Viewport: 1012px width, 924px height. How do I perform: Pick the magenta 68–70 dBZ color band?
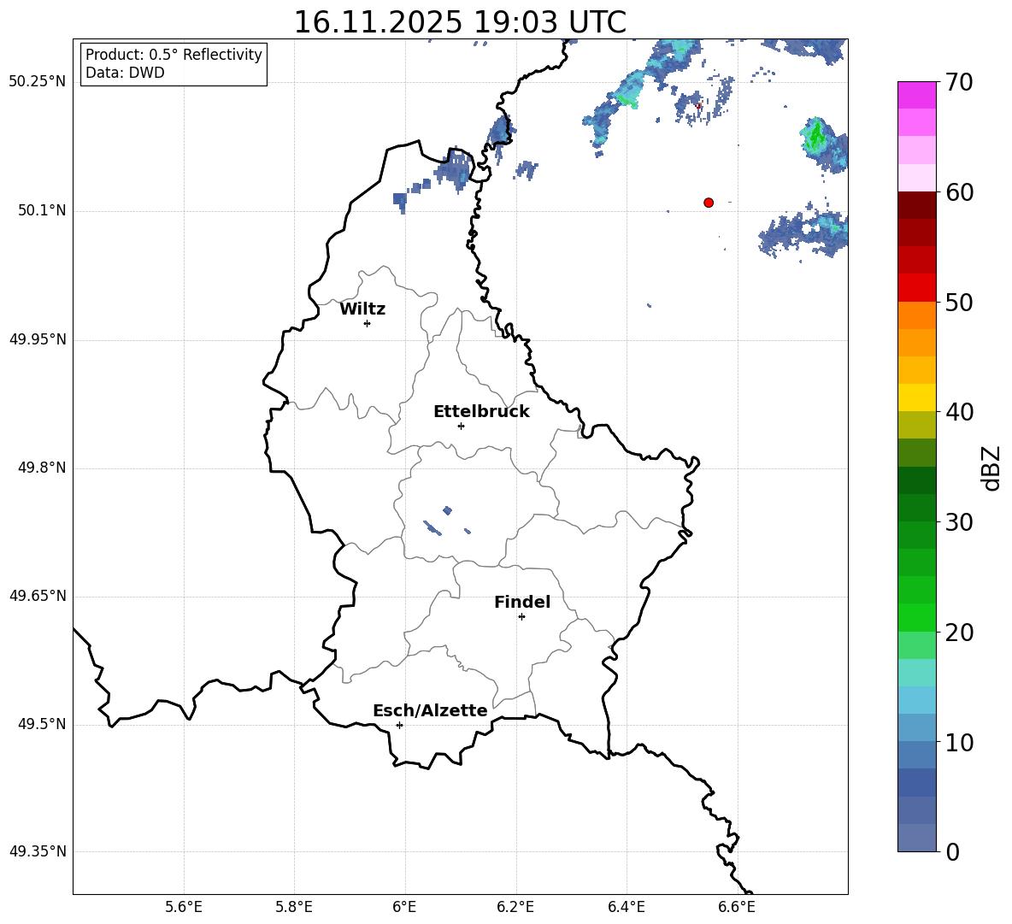916,95
